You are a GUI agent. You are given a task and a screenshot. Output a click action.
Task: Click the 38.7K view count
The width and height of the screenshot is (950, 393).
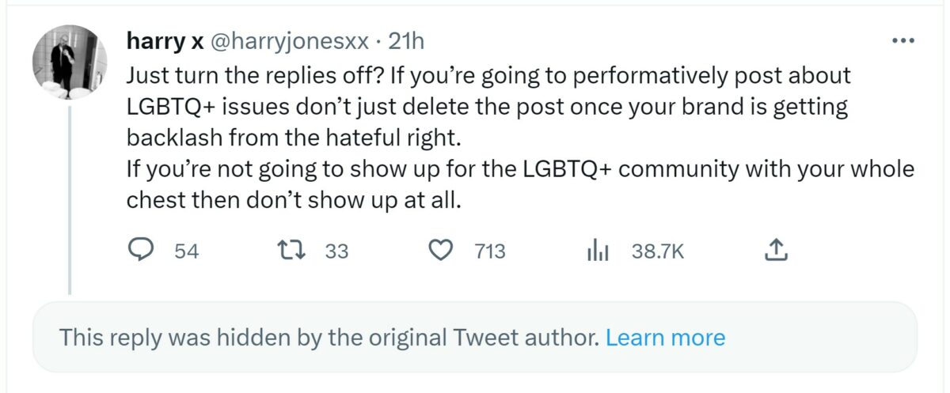point(657,251)
